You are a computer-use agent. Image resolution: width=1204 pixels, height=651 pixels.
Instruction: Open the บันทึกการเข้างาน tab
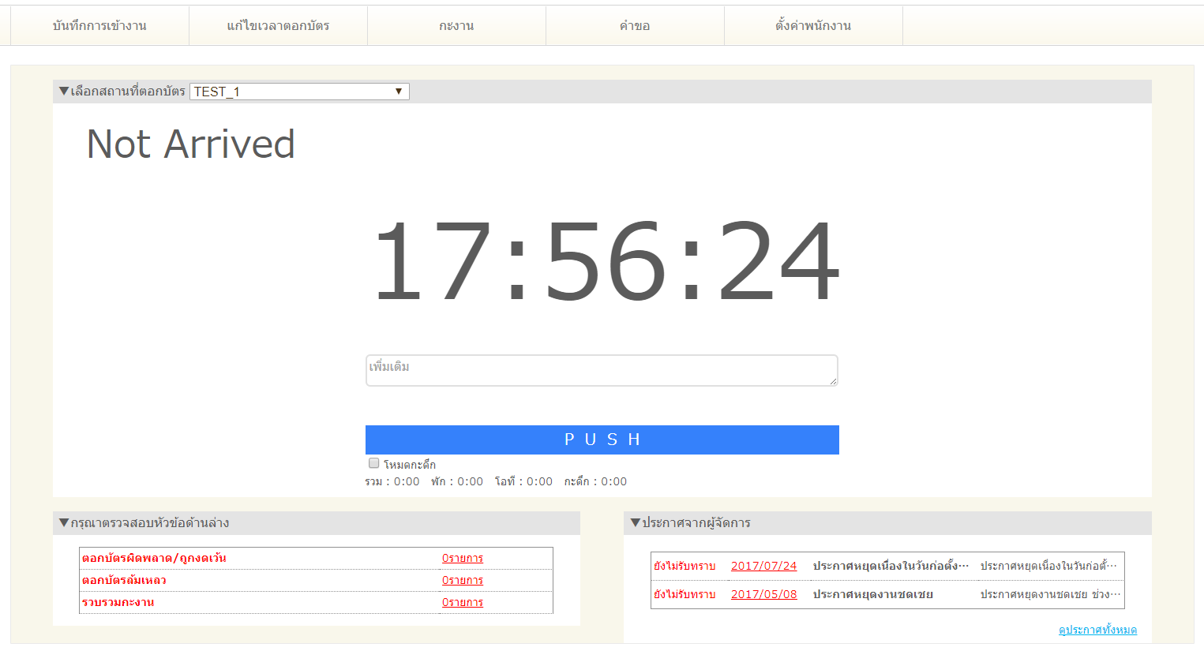pos(99,26)
